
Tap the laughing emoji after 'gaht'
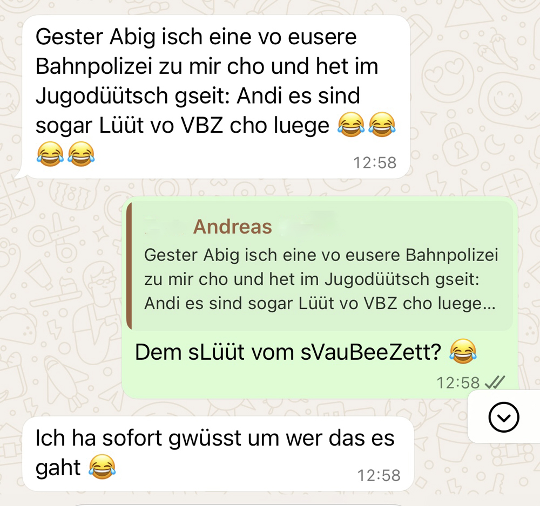[x=102, y=467]
